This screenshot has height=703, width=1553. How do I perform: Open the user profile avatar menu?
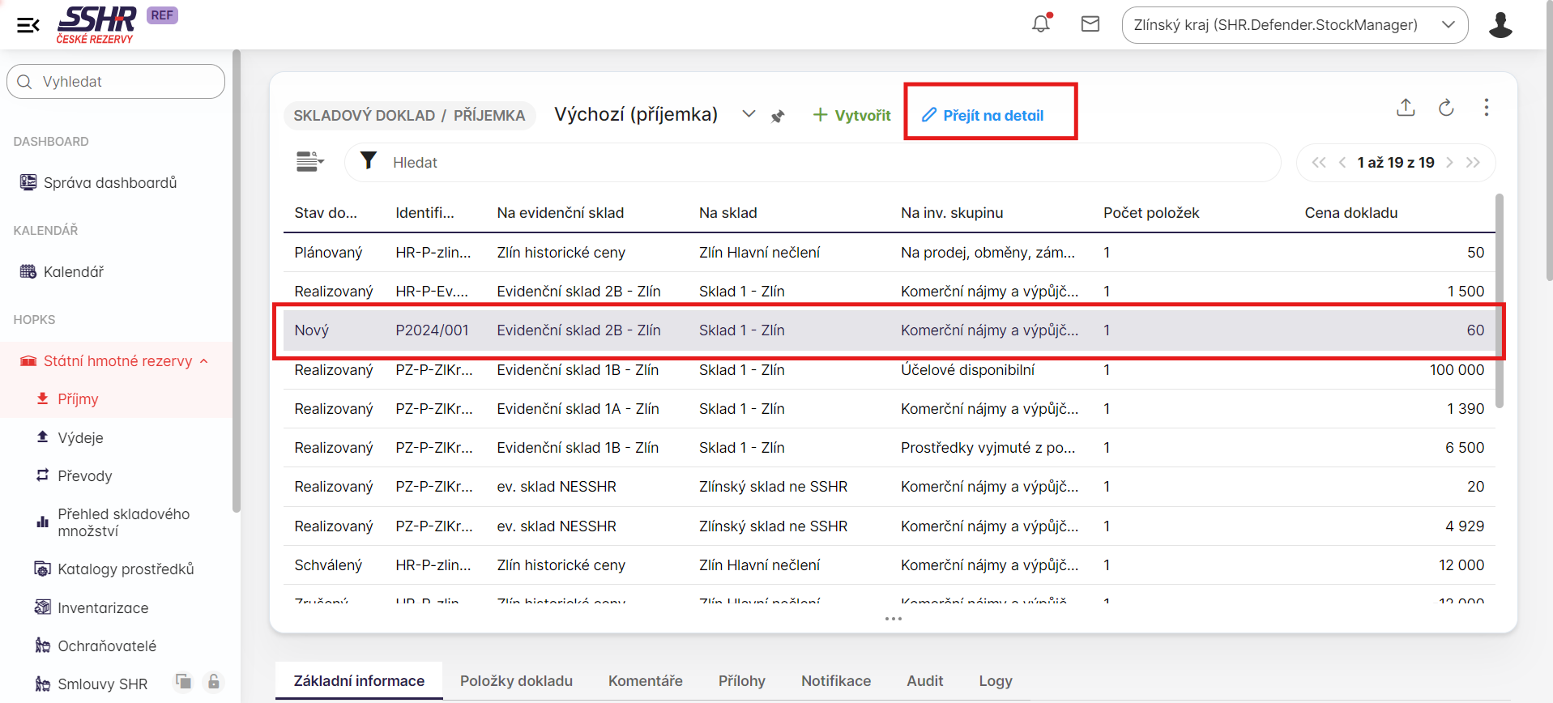[1500, 25]
